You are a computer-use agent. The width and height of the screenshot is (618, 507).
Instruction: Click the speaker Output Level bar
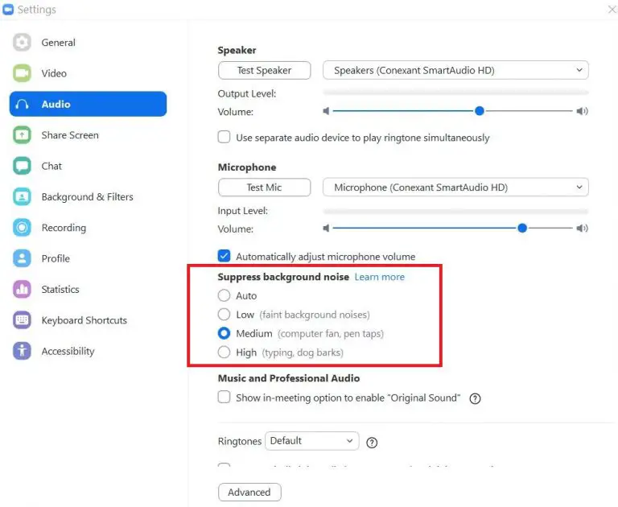[x=455, y=93]
